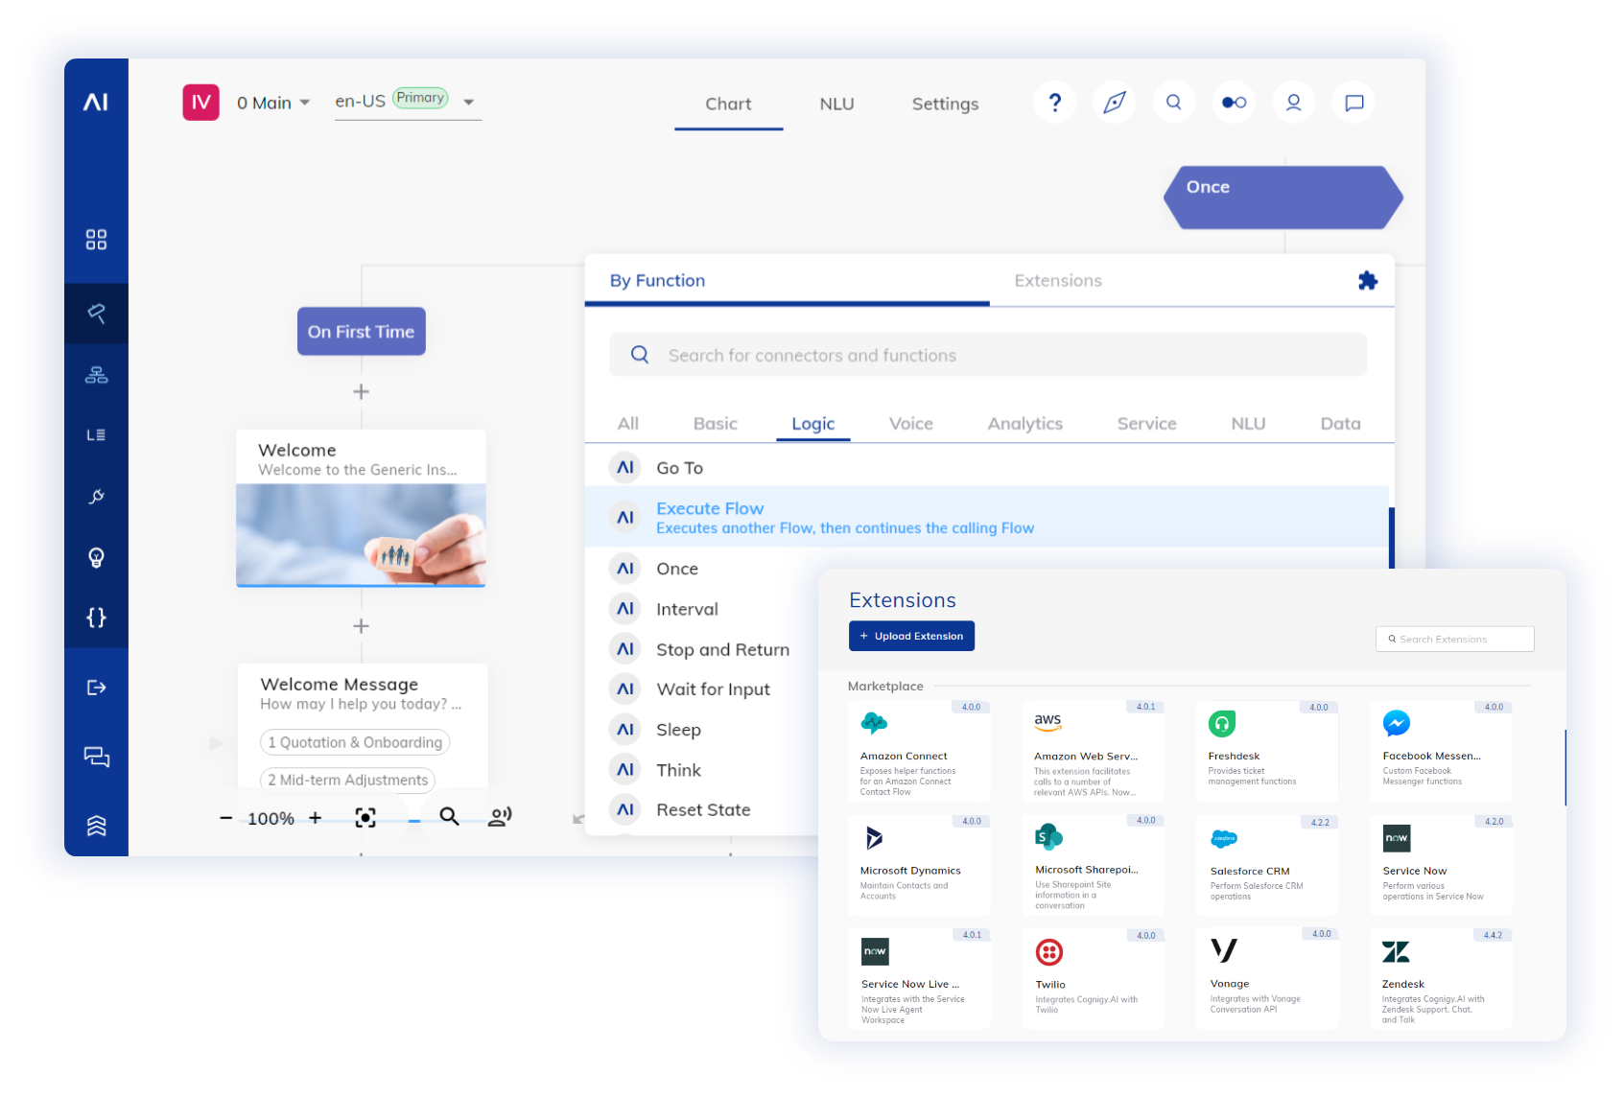Click the user profile icon in header
Viewport: 1624px width, 1097px height.
click(1293, 103)
